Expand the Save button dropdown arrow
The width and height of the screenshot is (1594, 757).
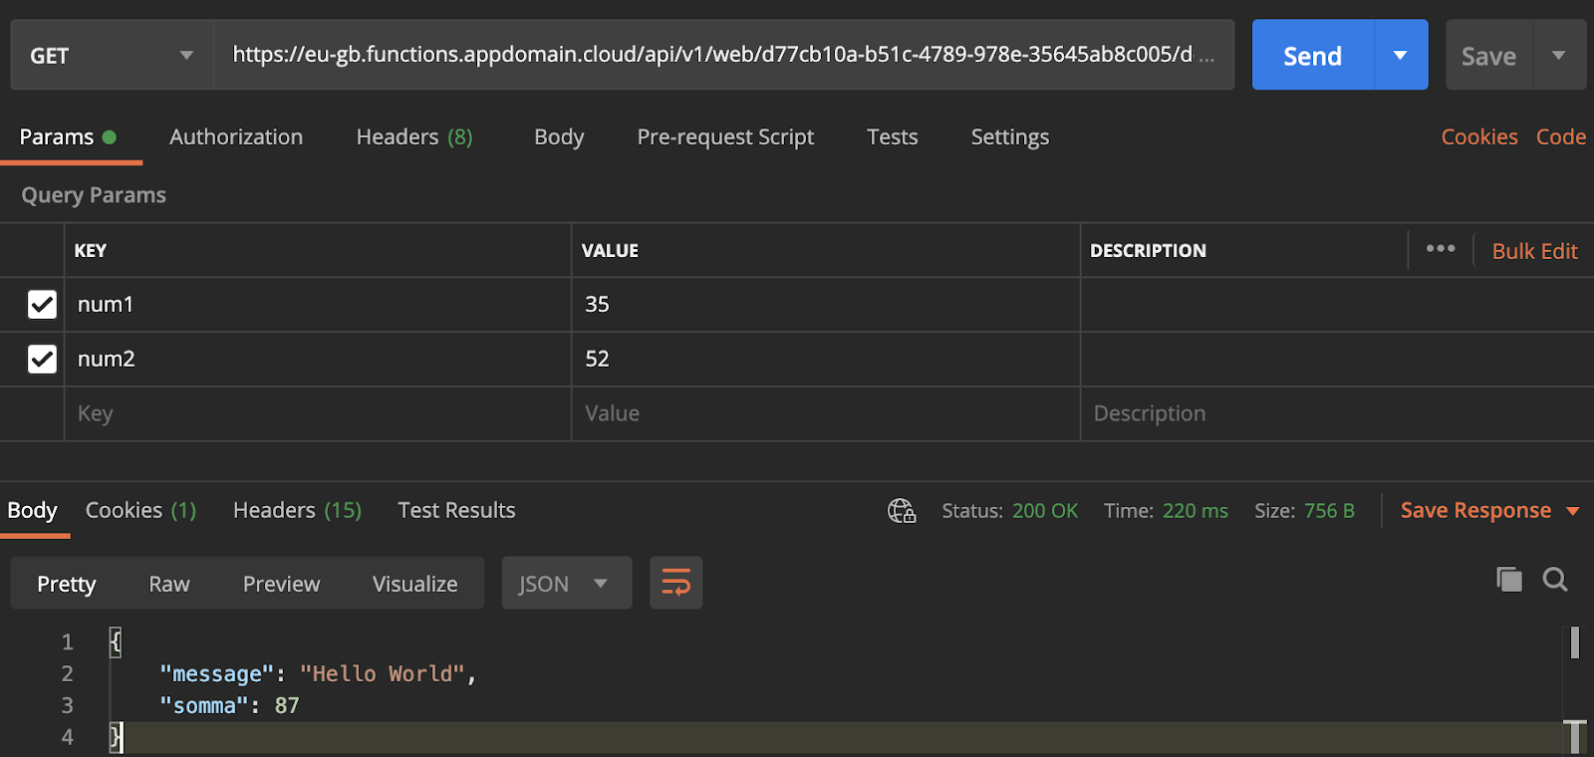point(1559,55)
